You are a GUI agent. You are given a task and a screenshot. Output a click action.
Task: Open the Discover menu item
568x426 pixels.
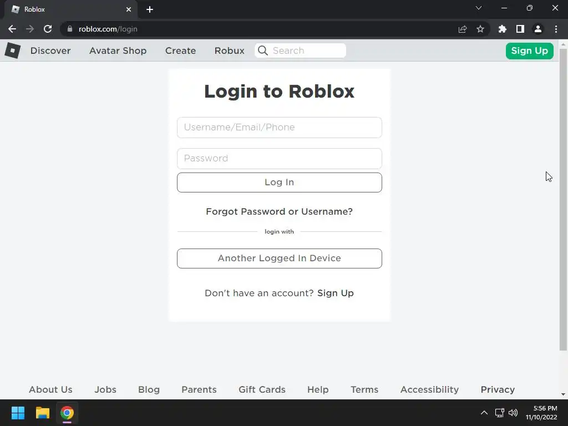coord(50,50)
